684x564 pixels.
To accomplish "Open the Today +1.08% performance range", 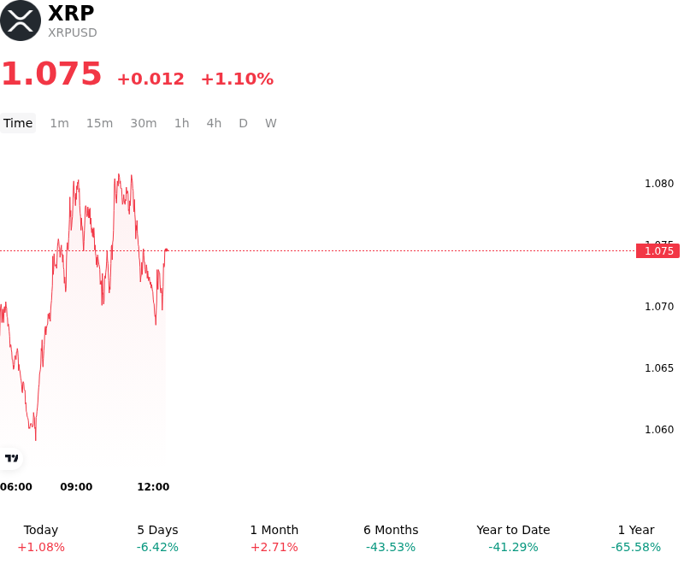I will 41,538.
